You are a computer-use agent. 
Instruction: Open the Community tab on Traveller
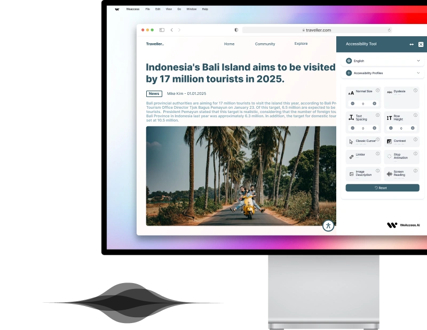(x=265, y=44)
